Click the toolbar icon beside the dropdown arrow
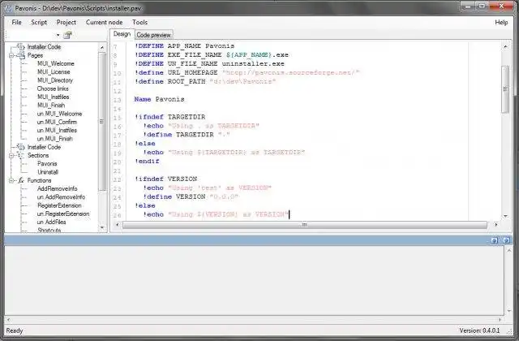The image size is (519, 341). point(68,35)
